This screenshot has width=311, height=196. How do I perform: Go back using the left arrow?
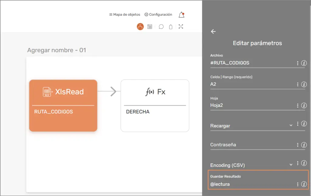(213, 32)
